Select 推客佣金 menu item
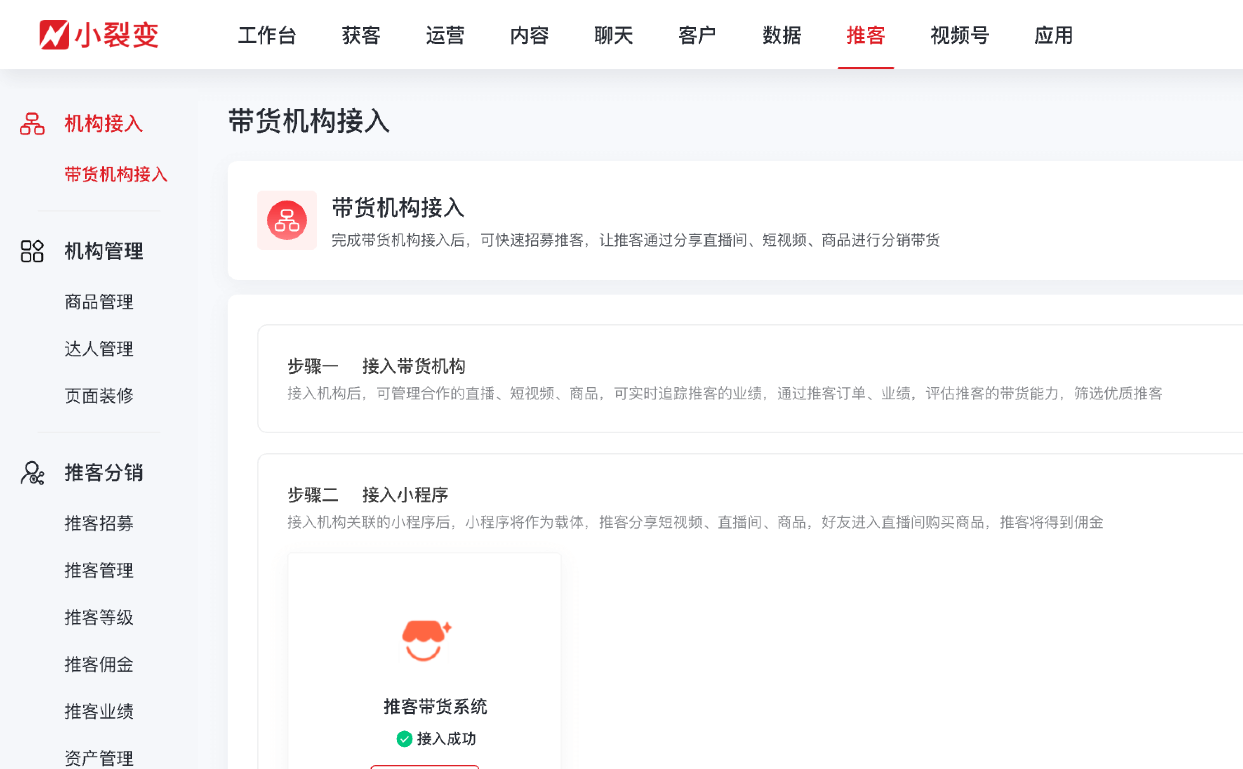 coord(99,664)
